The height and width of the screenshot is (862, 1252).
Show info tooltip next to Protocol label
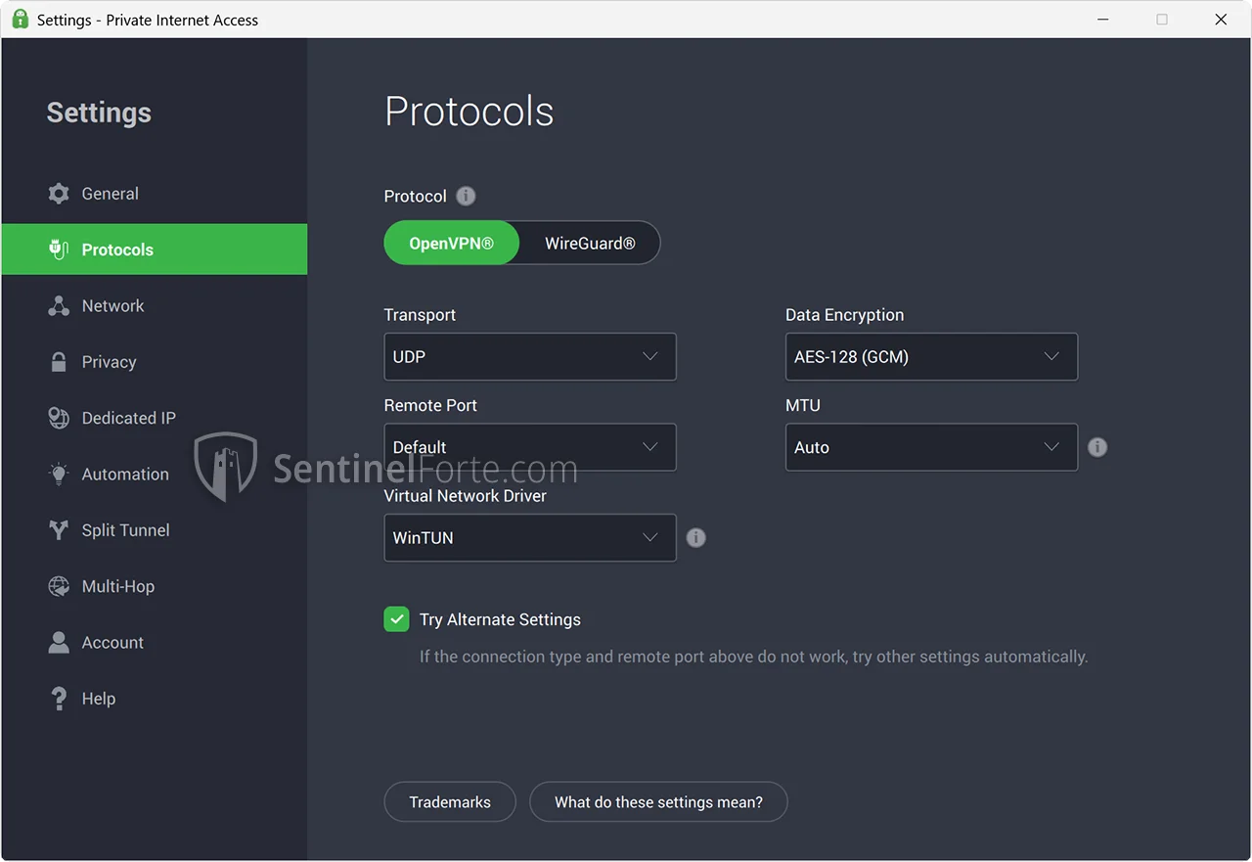467,196
